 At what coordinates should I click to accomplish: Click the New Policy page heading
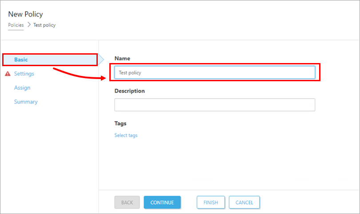tap(25, 15)
